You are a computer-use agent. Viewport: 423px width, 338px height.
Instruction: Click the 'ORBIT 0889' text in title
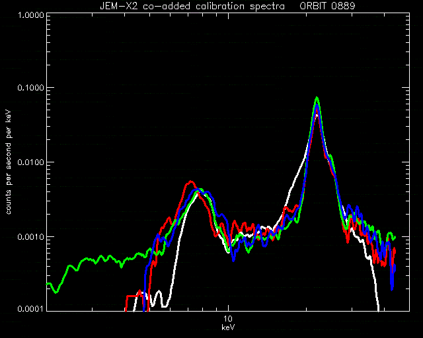tap(327, 6)
